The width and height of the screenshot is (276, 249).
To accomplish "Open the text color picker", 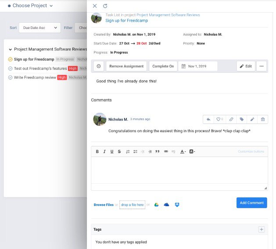I will 183,152.
